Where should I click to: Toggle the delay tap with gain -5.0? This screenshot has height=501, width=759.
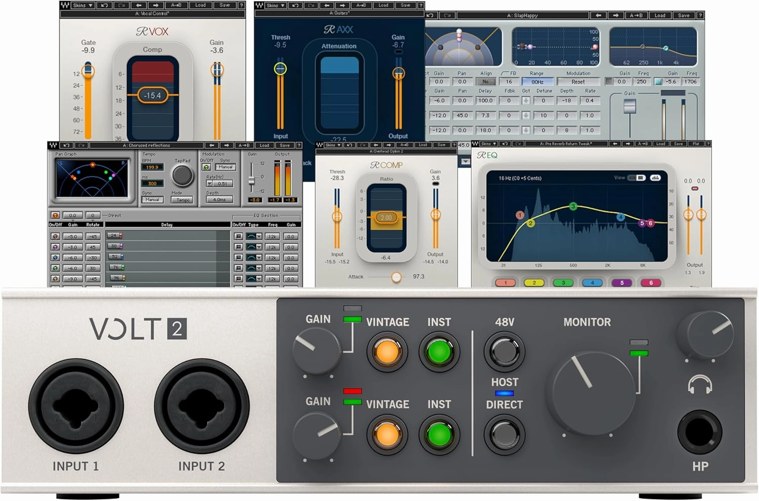[55, 236]
